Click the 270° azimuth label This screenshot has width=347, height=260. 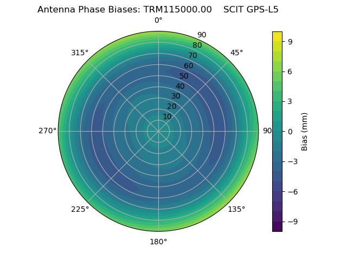tap(48, 131)
